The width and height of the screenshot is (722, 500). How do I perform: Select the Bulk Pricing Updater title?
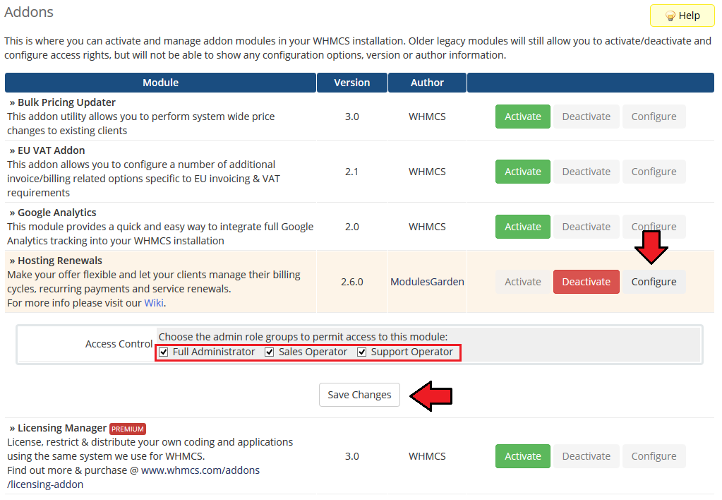coord(66,102)
